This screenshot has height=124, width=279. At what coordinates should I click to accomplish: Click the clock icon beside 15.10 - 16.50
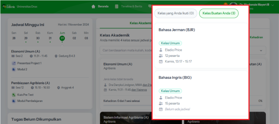pos(32,88)
